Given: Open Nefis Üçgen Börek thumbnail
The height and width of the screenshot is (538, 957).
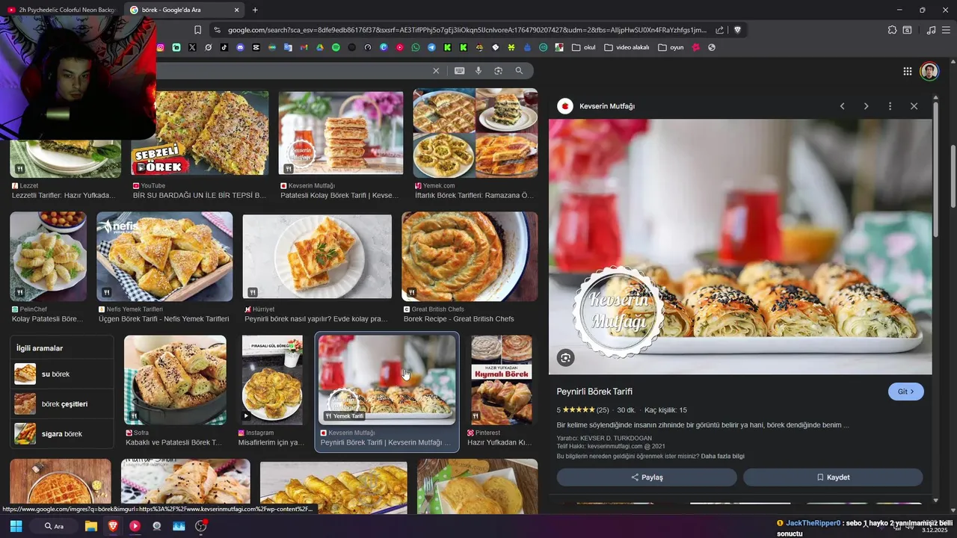Looking at the screenshot, I should click(x=164, y=256).
